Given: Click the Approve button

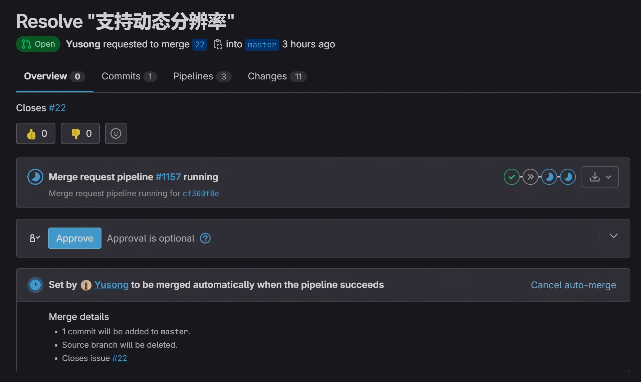Looking at the screenshot, I should tap(75, 238).
